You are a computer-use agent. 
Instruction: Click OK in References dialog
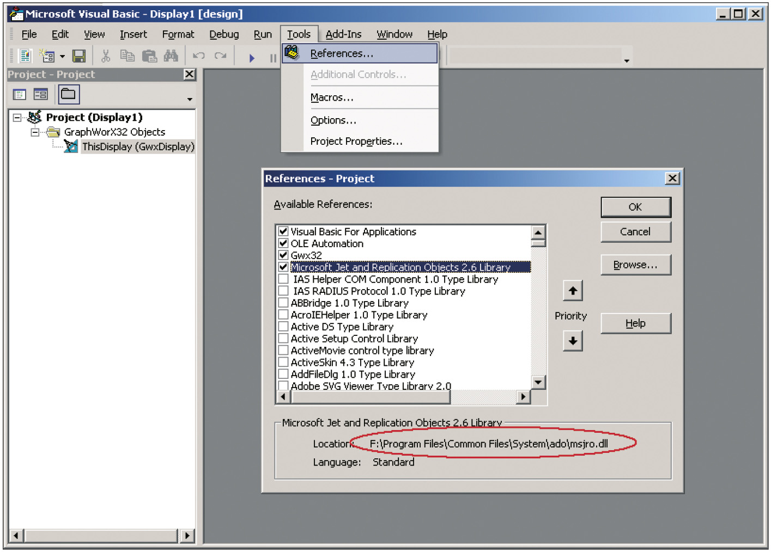pyautogui.click(x=635, y=207)
